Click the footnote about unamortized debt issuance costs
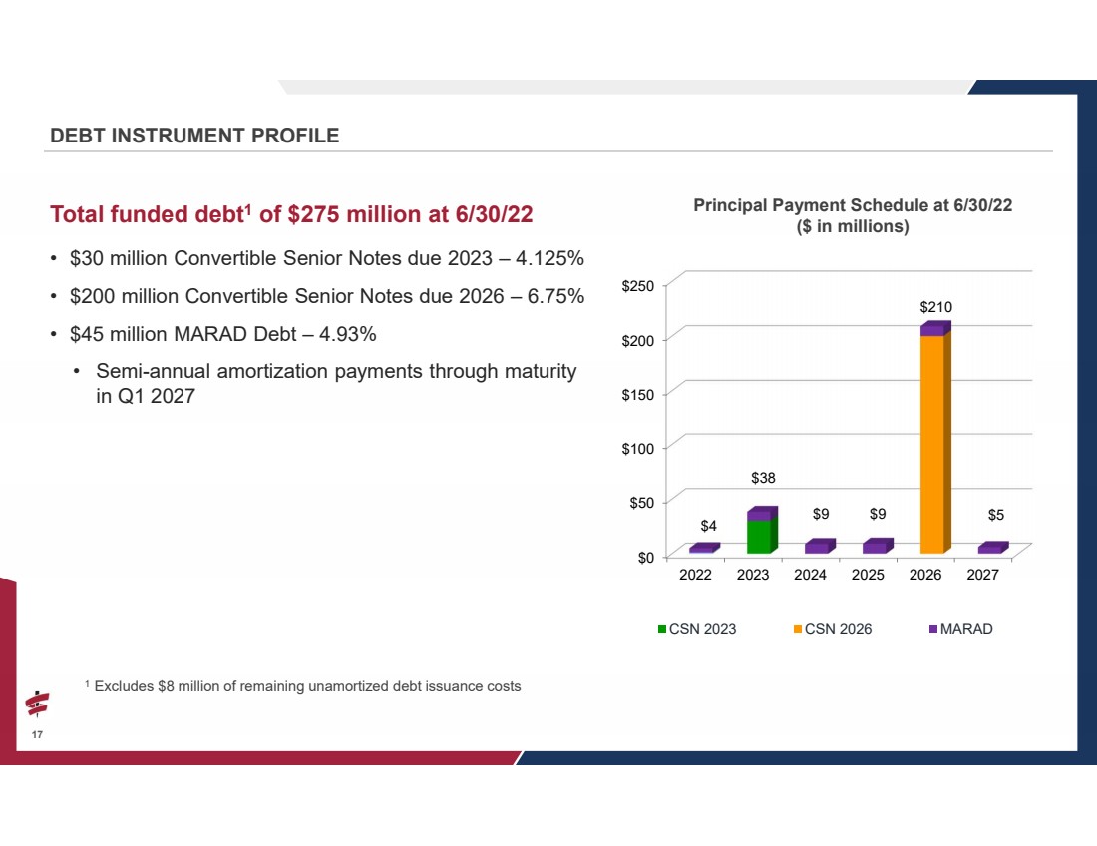1097x846 pixels. click(303, 686)
